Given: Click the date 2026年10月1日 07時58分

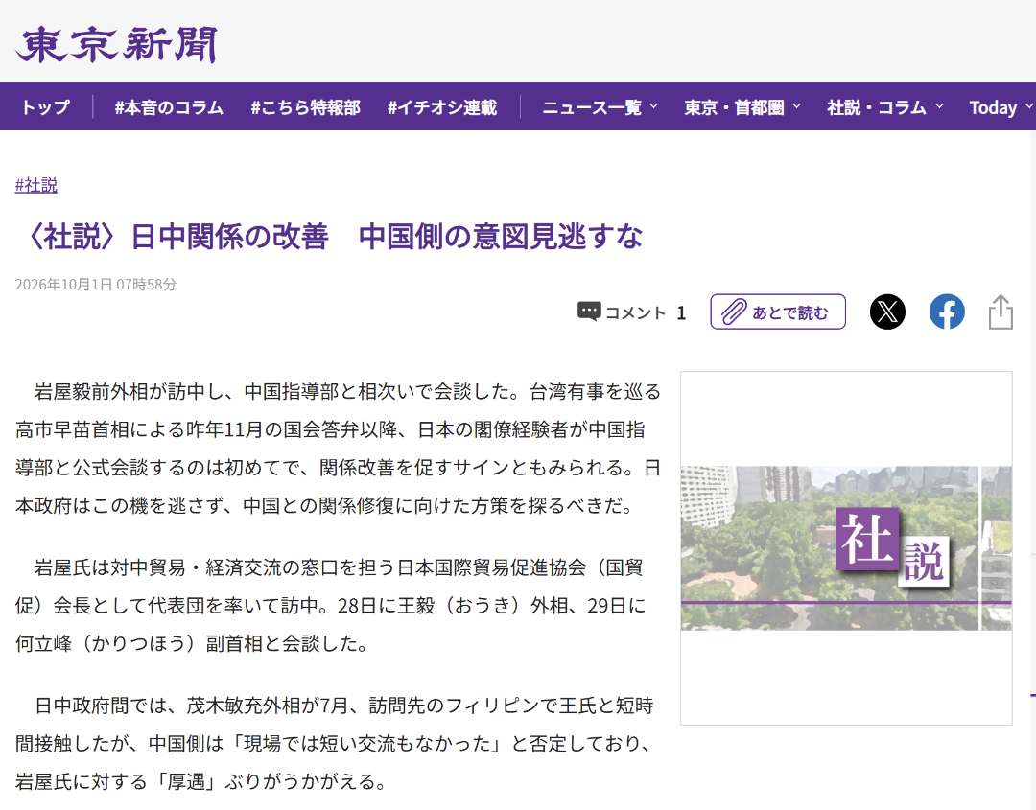Looking at the screenshot, I should pyautogui.click(x=96, y=285).
